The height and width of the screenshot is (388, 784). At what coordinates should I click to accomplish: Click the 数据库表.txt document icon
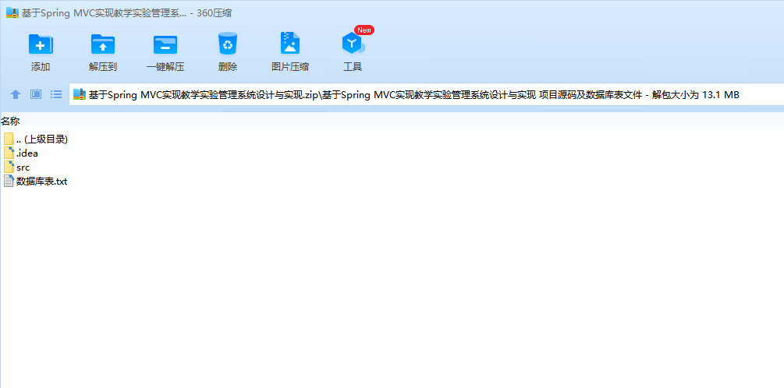tap(9, 181)
